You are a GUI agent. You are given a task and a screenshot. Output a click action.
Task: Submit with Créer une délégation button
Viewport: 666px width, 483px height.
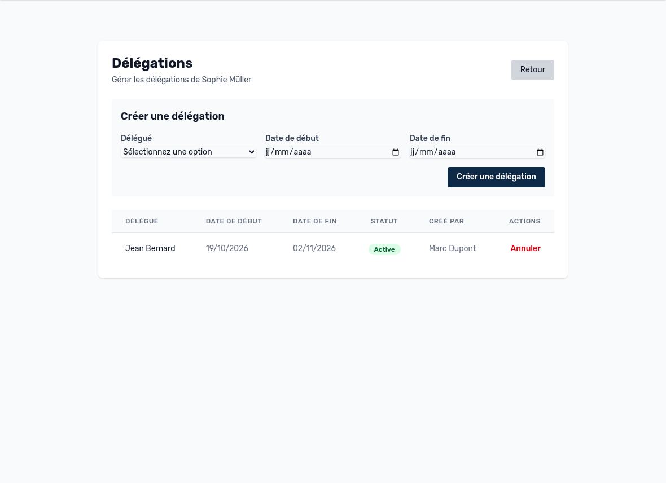pyautogui.click(x=496, y=177)
